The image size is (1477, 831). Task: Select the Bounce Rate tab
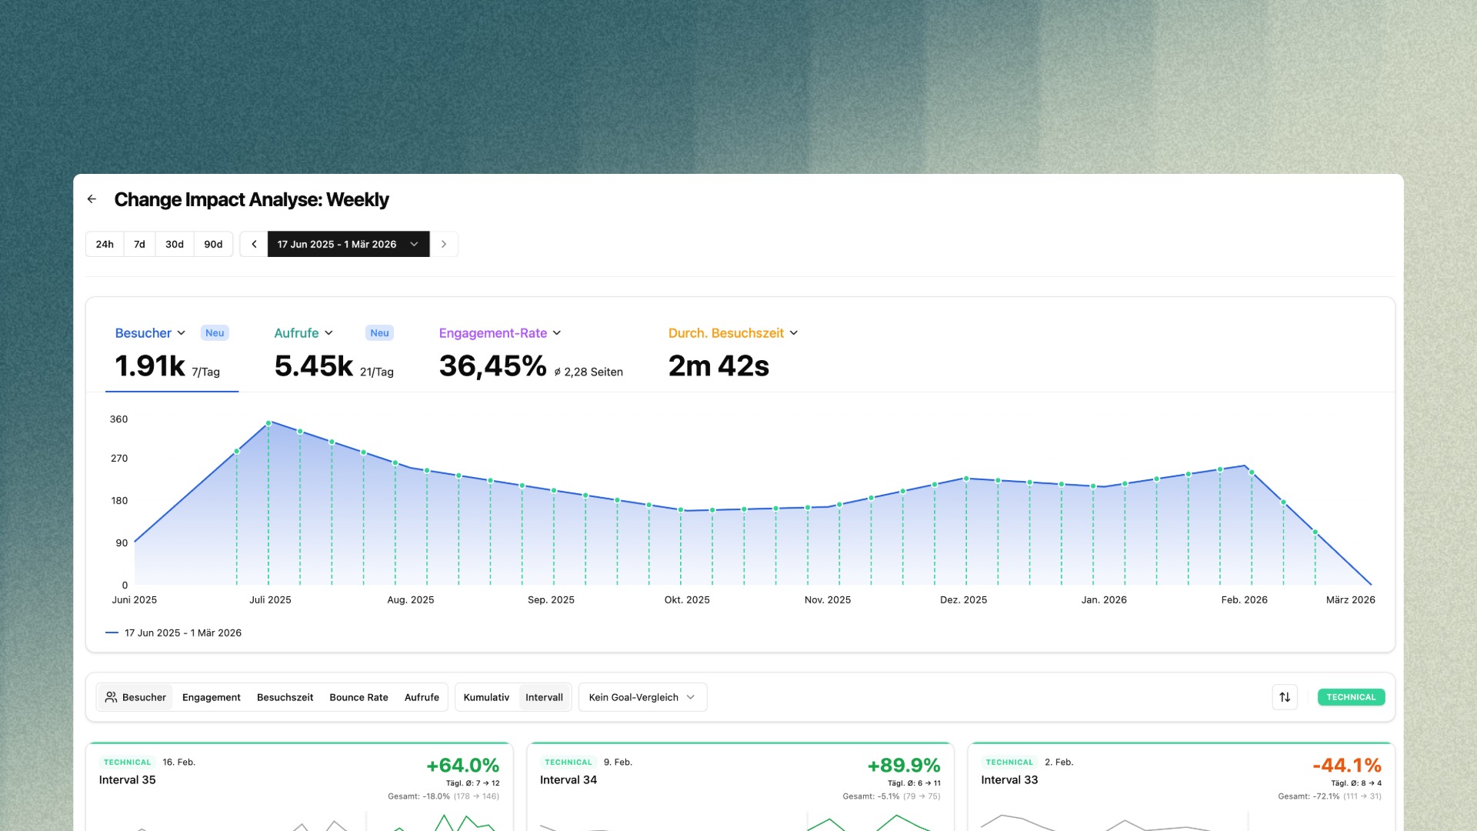point(358,697)
